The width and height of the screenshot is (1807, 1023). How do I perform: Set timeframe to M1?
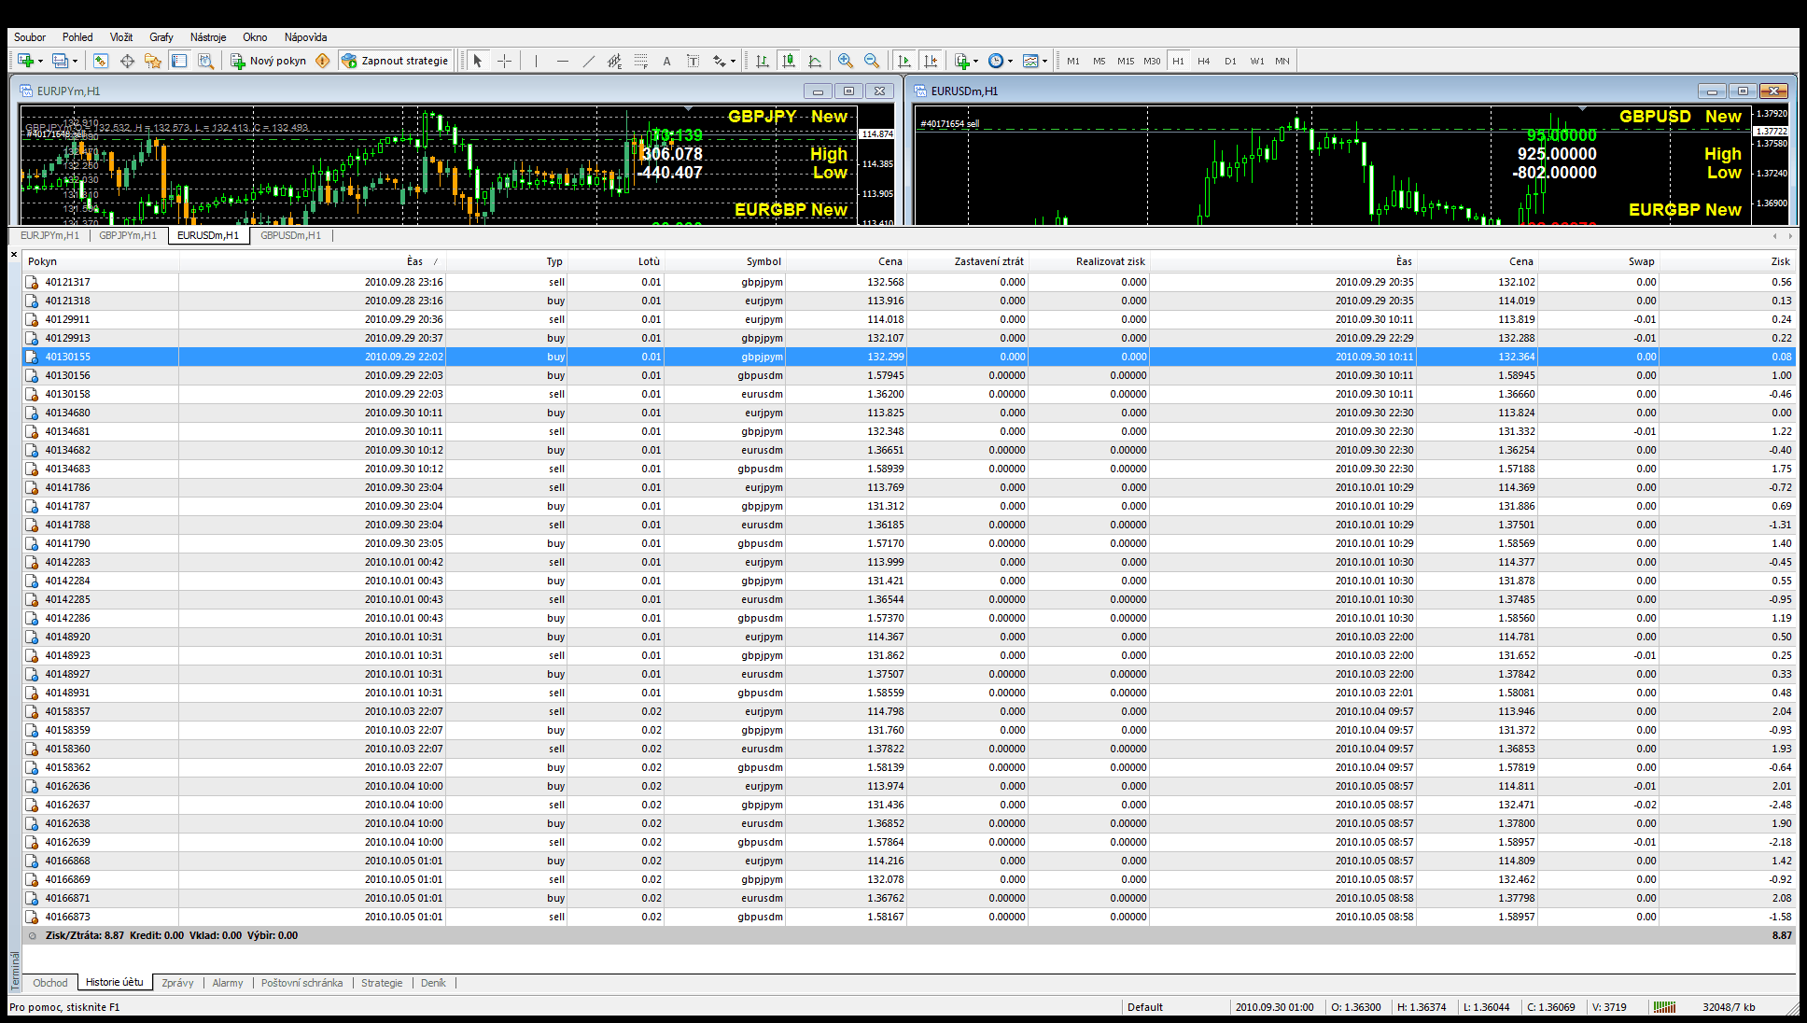pyautogui.click(x=1073, y=61)
